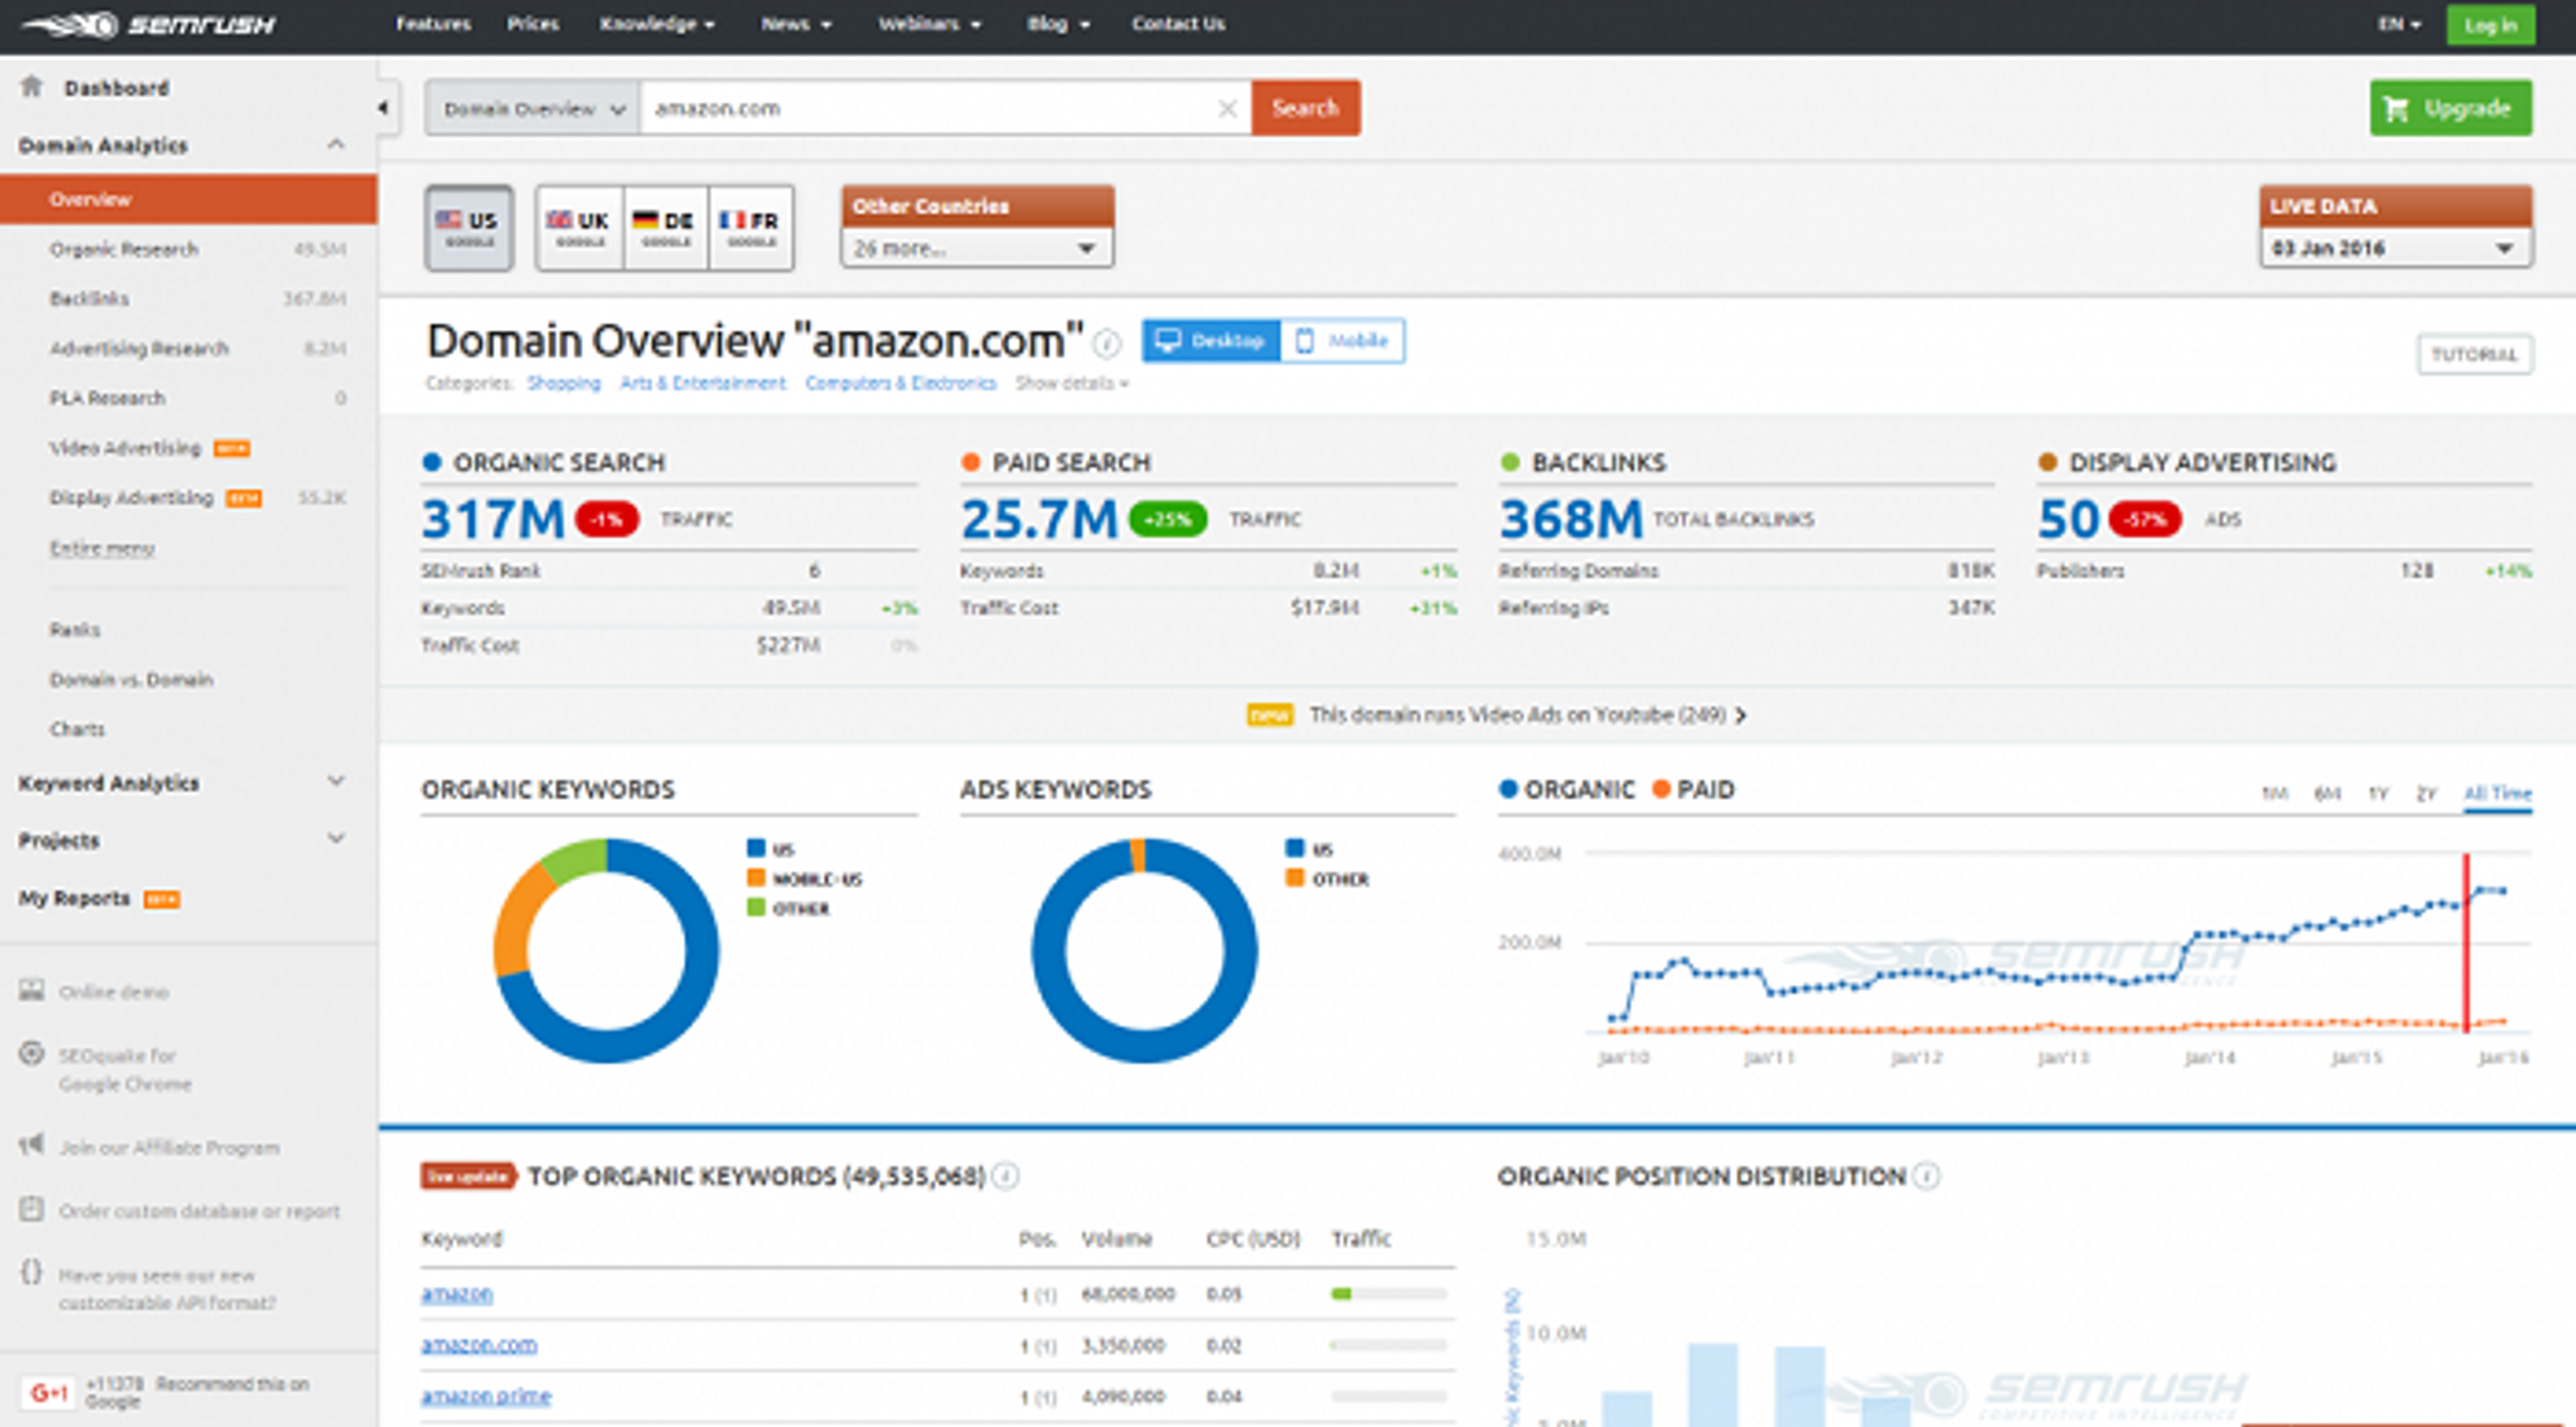Select the UK Google database
2576x1427 pixels.
(x=580, y=228)
